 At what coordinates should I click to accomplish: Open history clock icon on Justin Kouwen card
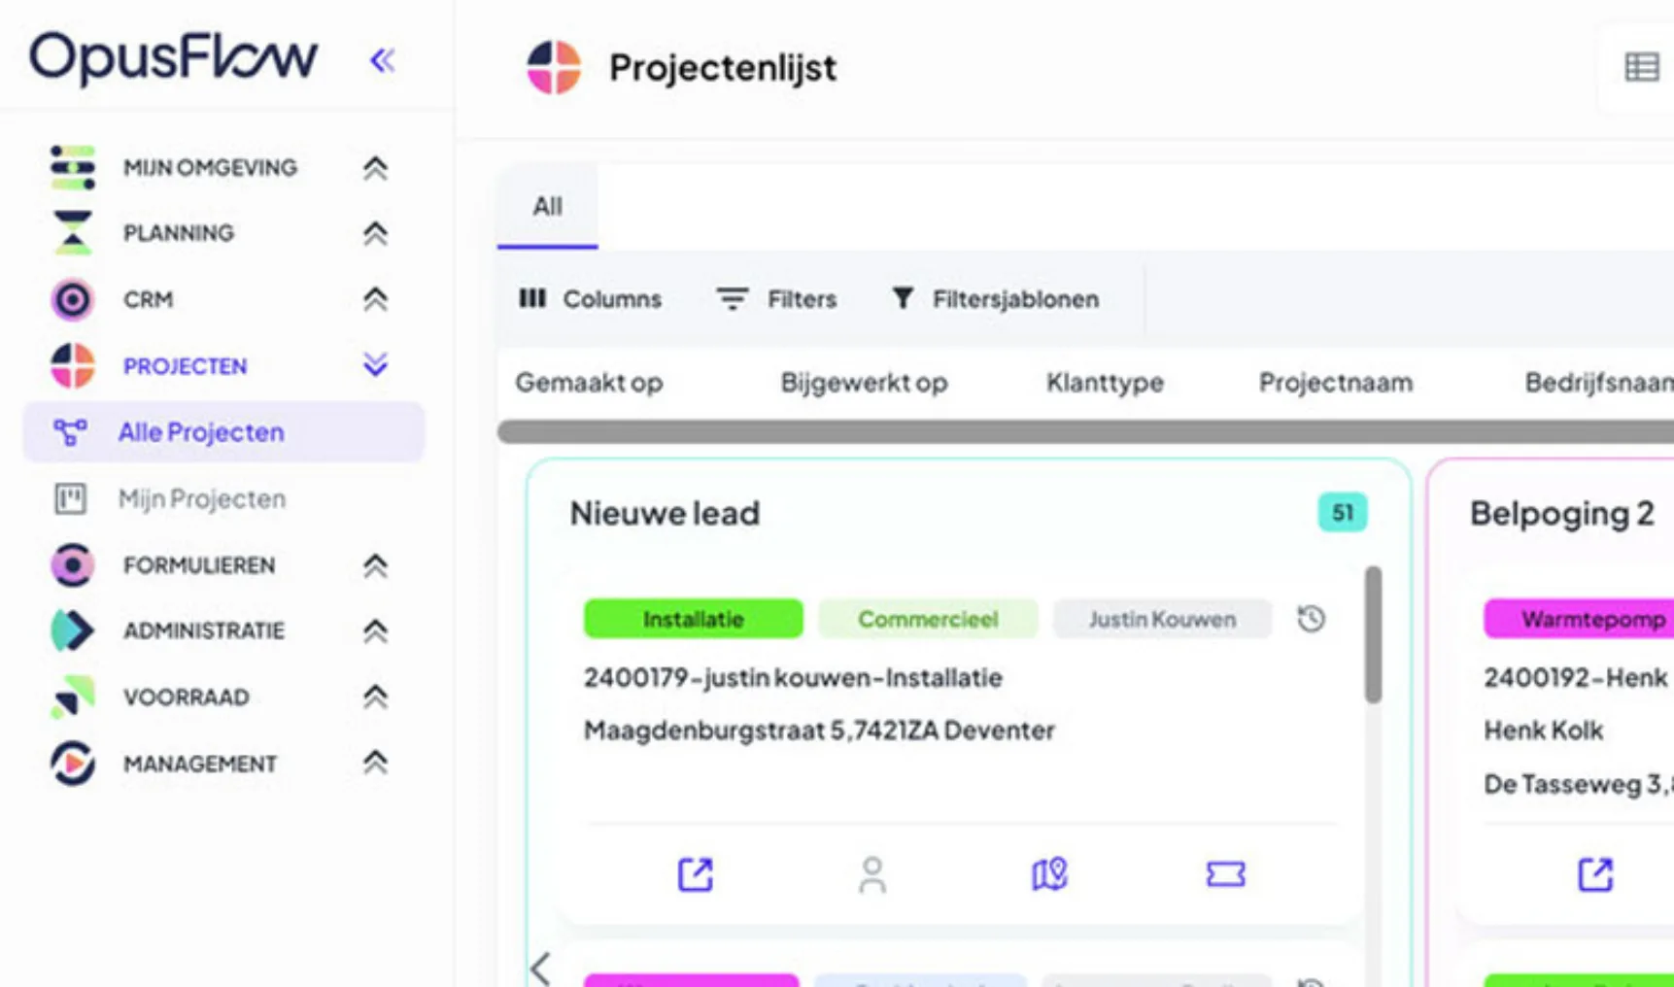tap(1311, 619)
